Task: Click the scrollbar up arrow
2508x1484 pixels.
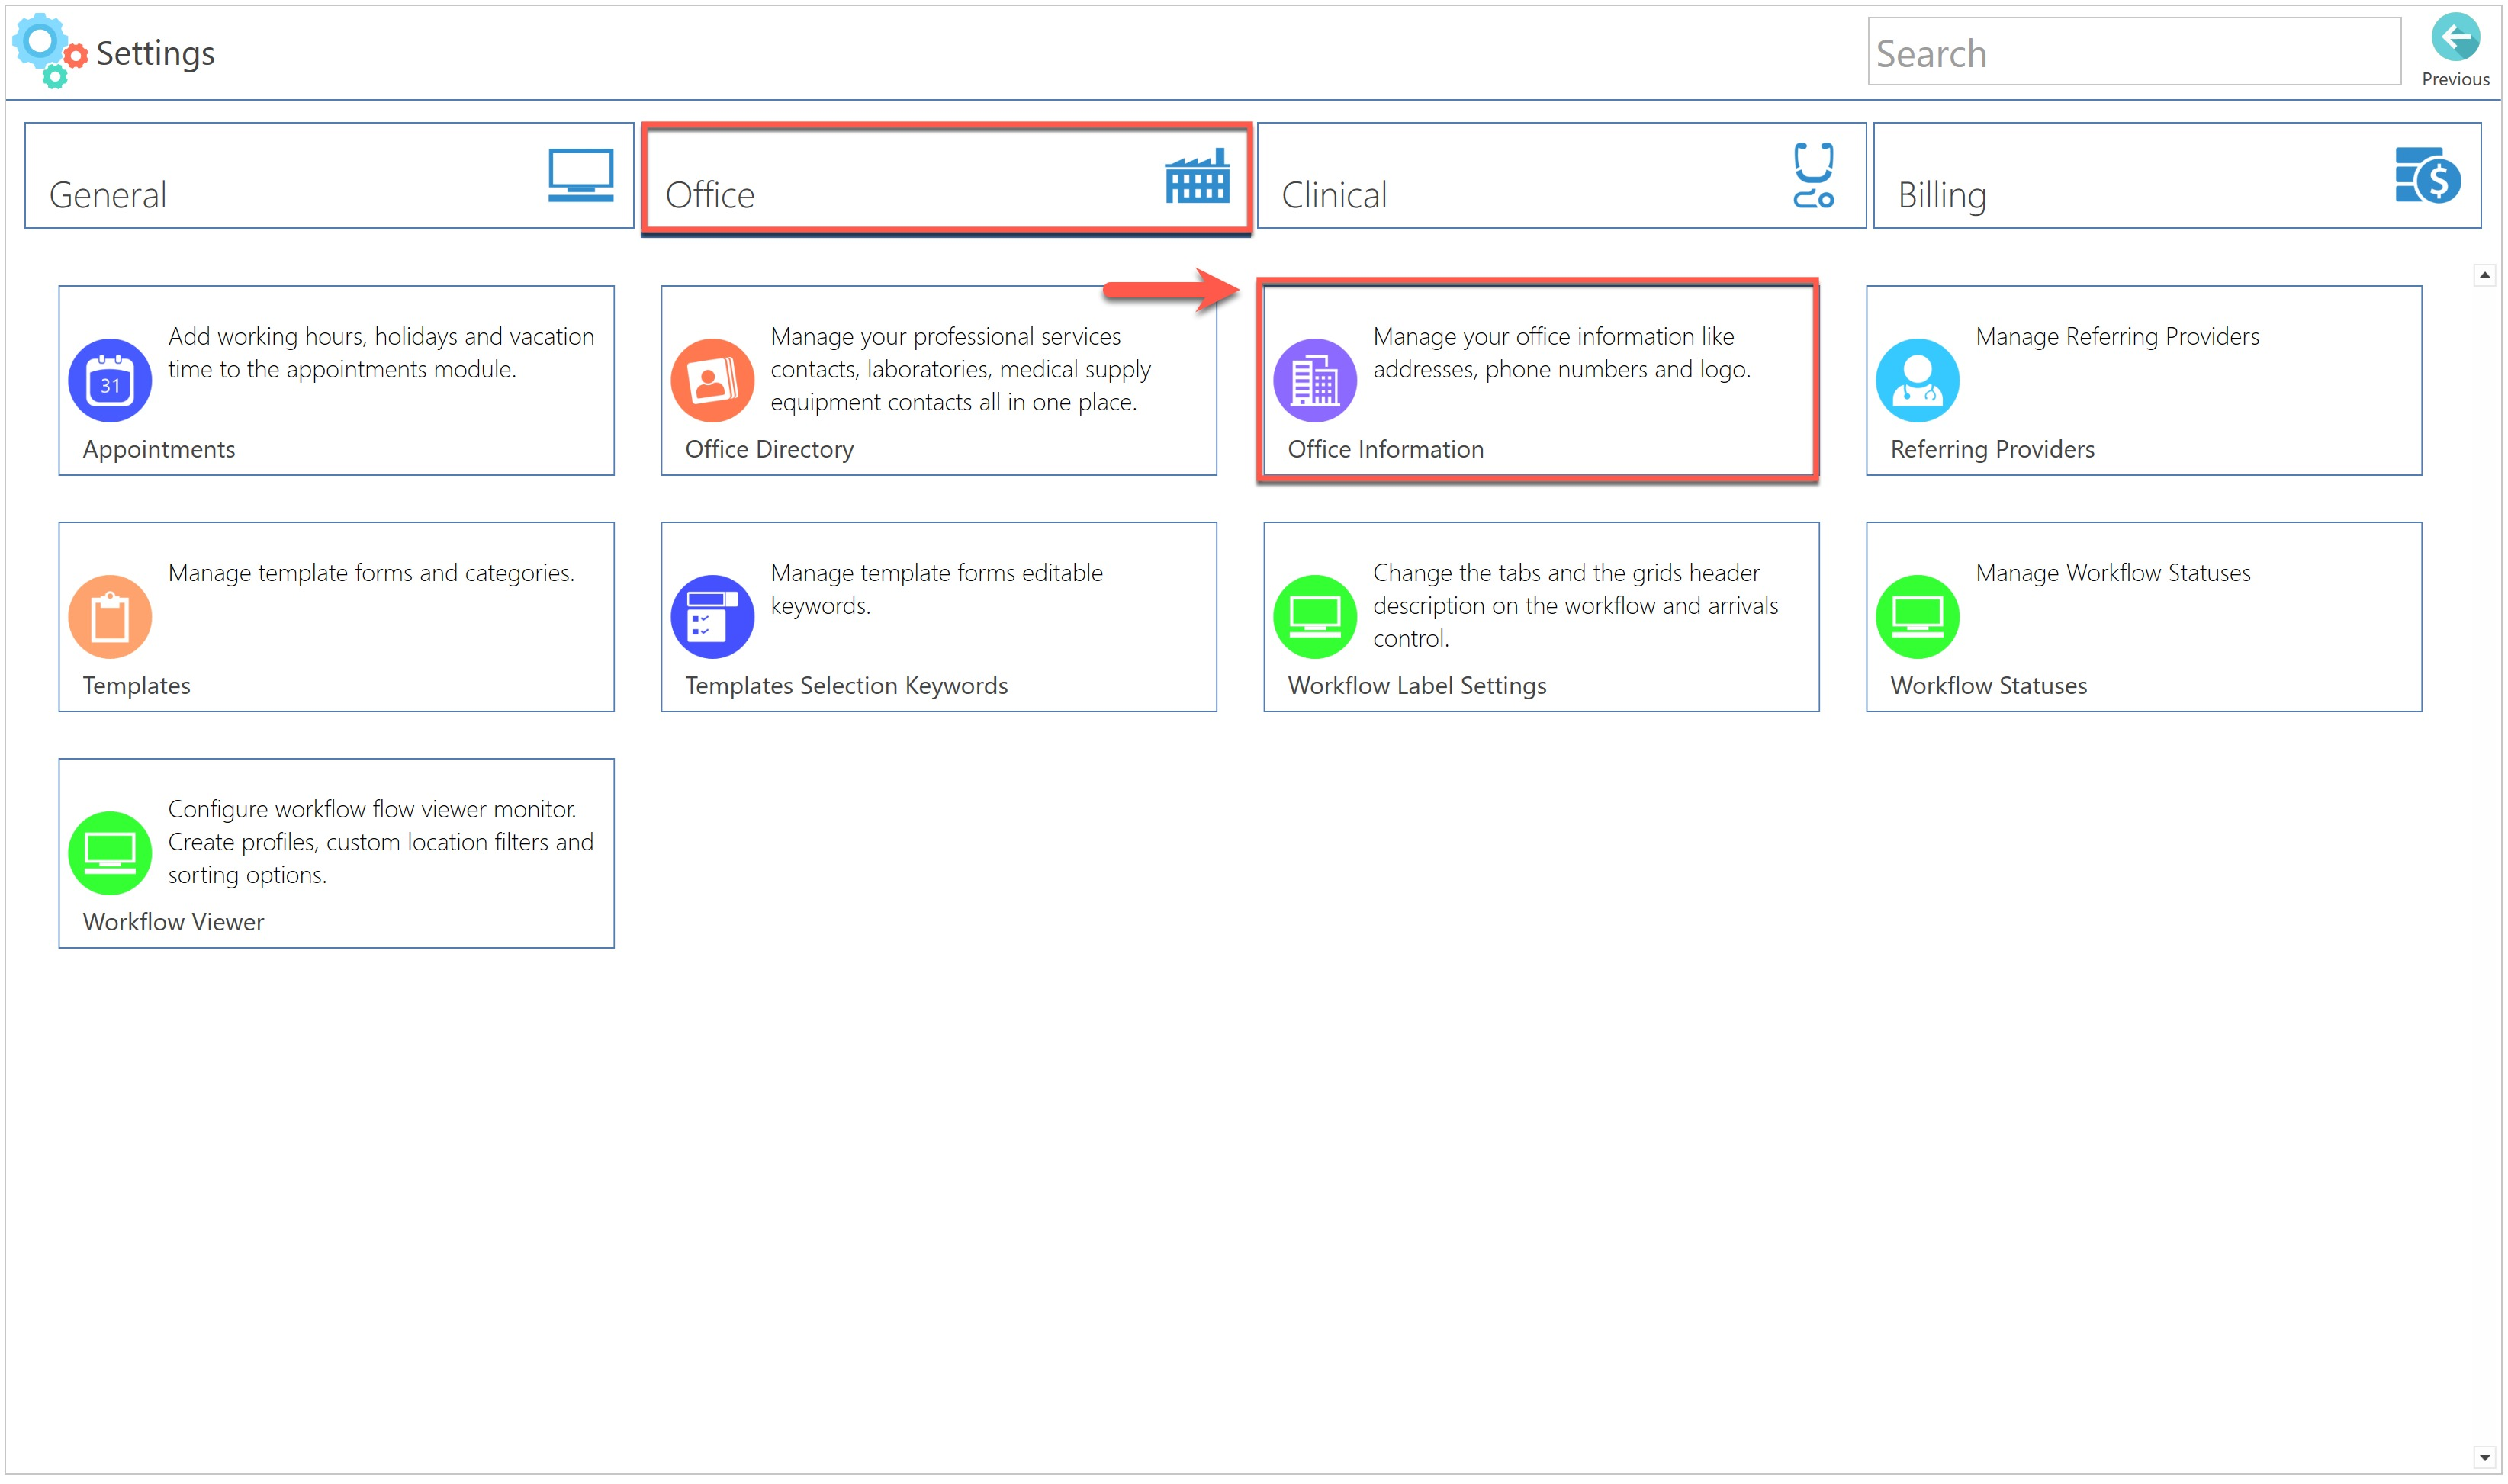Action: click(x=2484, y=275)
